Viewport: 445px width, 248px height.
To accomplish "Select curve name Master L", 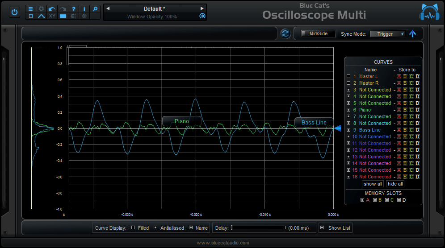I will click(368, 76).
